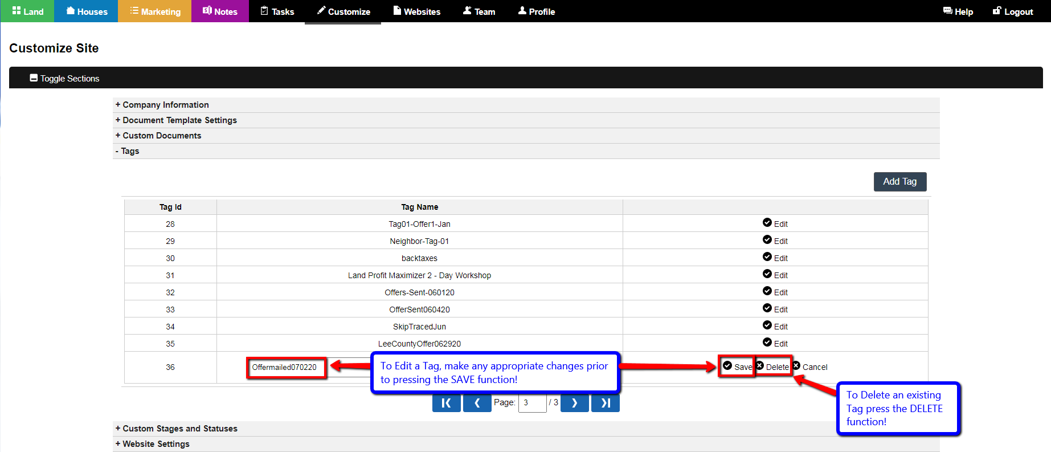The width and height of the screenshot is (1051, 452).
Task: Click the Tag Id column header
Action: 170,207
